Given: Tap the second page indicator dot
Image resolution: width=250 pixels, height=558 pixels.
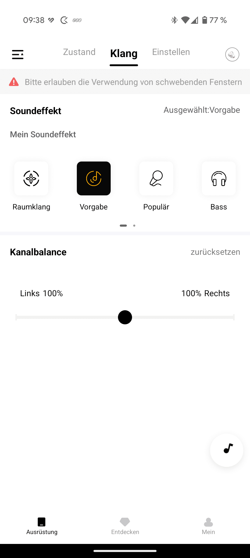Looking at the screenshot, I should pos(134,226).
